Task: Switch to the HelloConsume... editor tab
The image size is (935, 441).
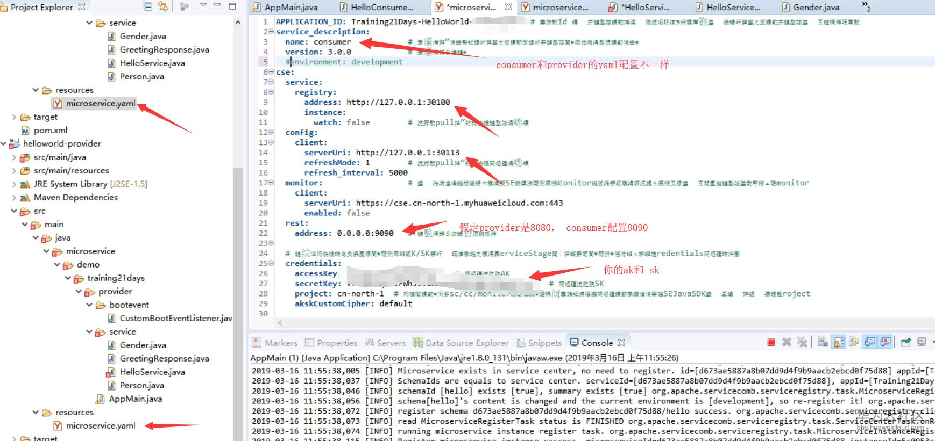Action: pyautogui.click(x=377, y=7)
